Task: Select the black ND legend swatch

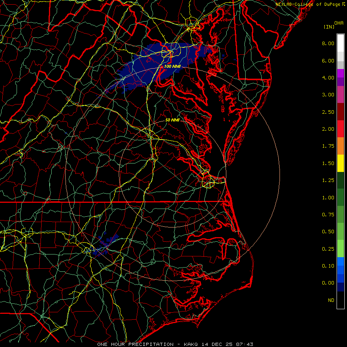Action: (x=340, y=300)
